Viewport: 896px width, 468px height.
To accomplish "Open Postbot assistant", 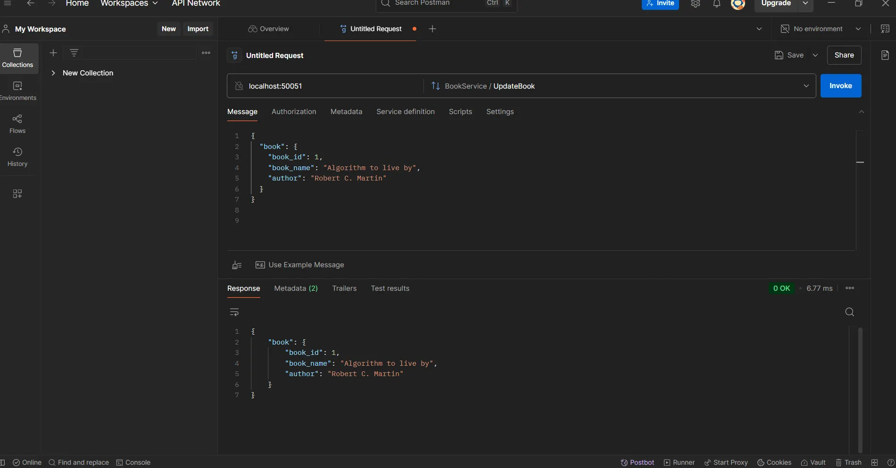I will pos(637,462).
